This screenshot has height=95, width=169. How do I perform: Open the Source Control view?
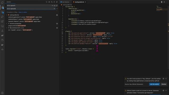pos(2,12)
